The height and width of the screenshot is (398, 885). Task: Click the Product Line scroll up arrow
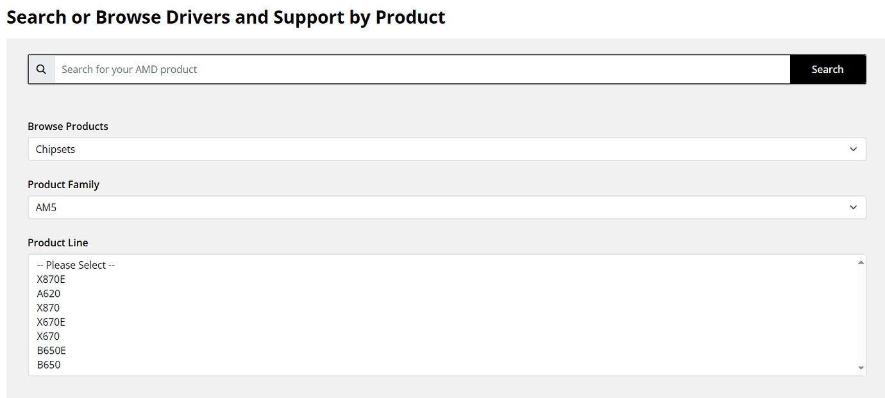[861, 262]
